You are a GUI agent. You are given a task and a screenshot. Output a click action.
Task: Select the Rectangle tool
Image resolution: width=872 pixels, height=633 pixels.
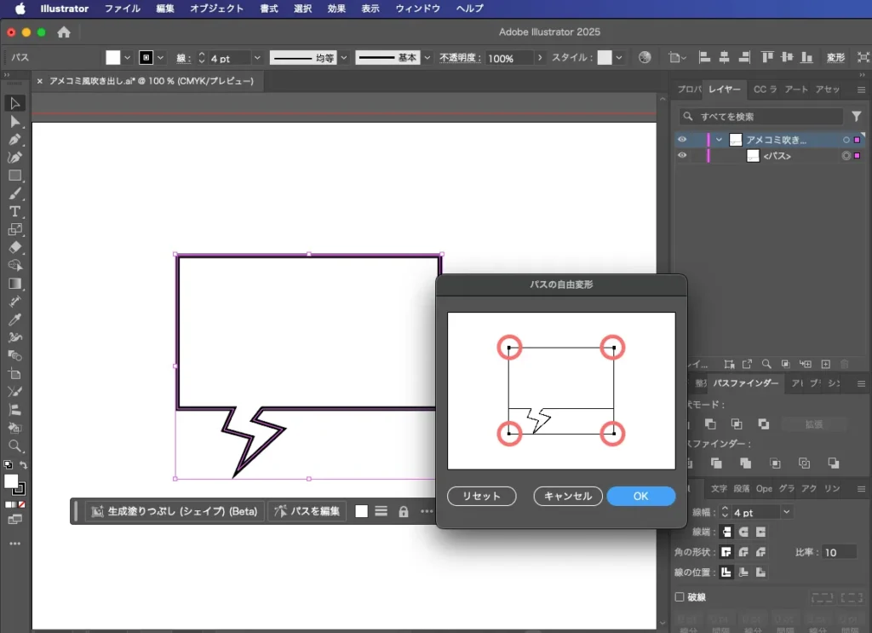14,176
